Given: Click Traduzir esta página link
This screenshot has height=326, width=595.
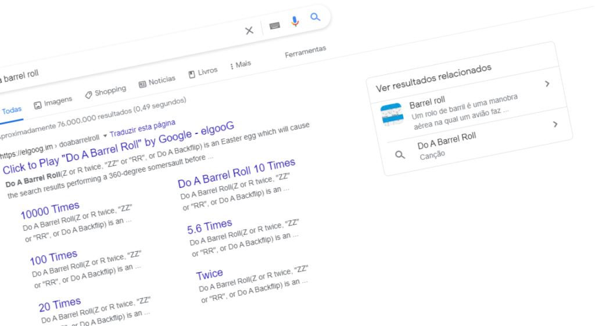Looking at the screenshot, I should tap(142, 128).
